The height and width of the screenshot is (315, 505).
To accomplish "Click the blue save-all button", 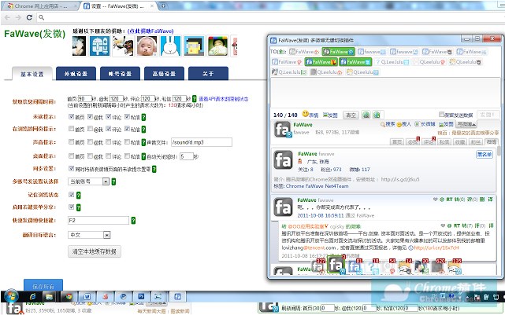I will pyautogui.click(x=43, y=285).
